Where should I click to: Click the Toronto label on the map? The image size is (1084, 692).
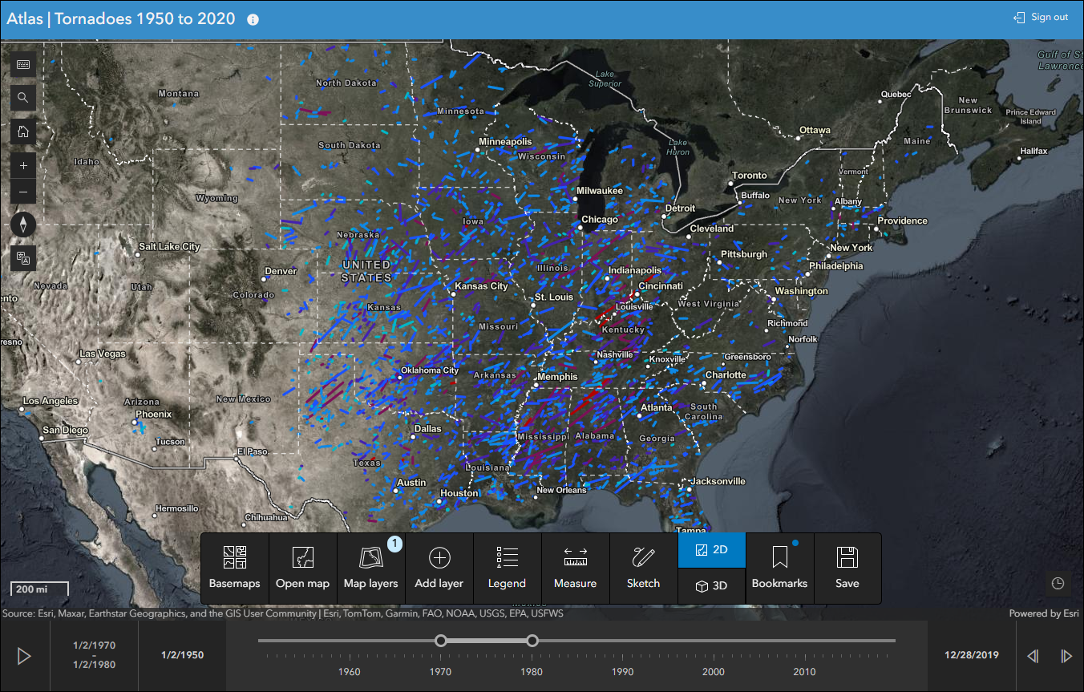[750, 176]
